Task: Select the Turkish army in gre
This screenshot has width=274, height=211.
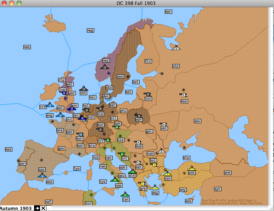Action: pyautogui.click(x=142, y=183)
